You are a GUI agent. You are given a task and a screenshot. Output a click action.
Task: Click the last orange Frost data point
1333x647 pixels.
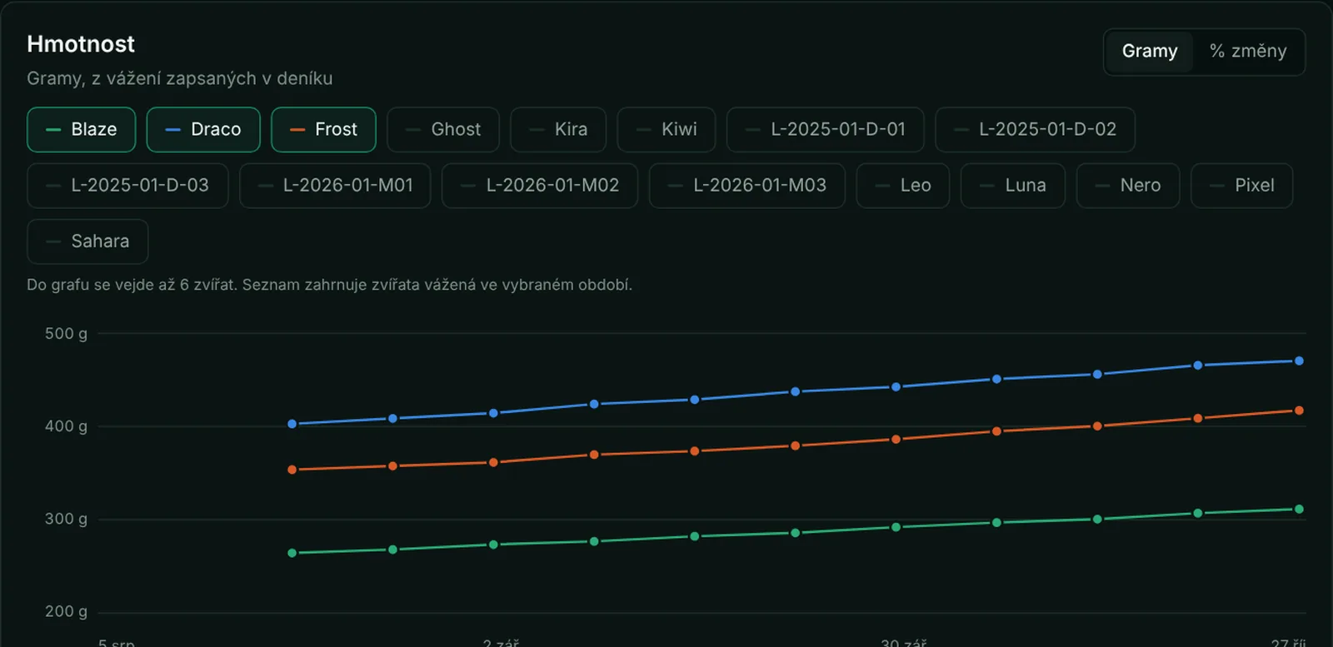(1299, 411)
